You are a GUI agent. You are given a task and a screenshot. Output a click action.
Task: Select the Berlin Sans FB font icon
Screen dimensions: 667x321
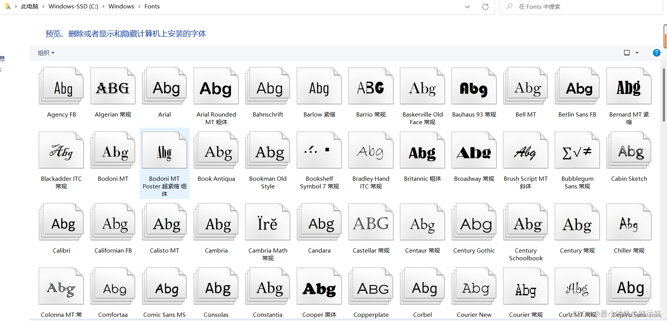tap(577, 86)
